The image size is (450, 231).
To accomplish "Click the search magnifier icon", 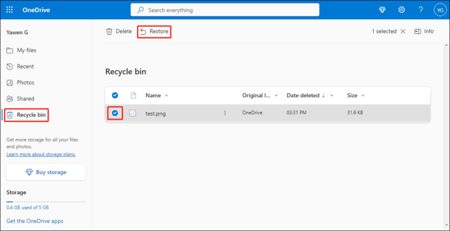I will (x=141, y=10).
